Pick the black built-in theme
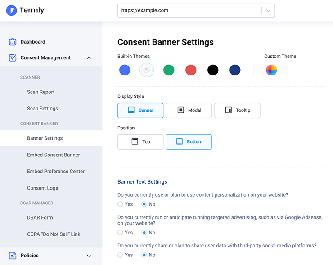The width and height of the screenshot is (333, 265). [213, 70]
